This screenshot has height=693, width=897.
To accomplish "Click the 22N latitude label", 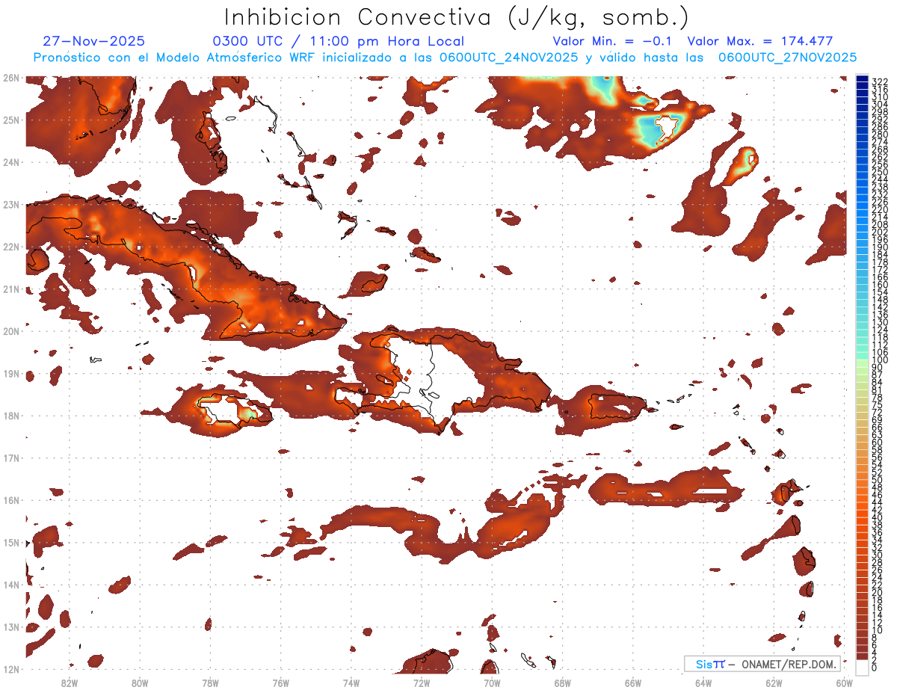I will point(11,247).
